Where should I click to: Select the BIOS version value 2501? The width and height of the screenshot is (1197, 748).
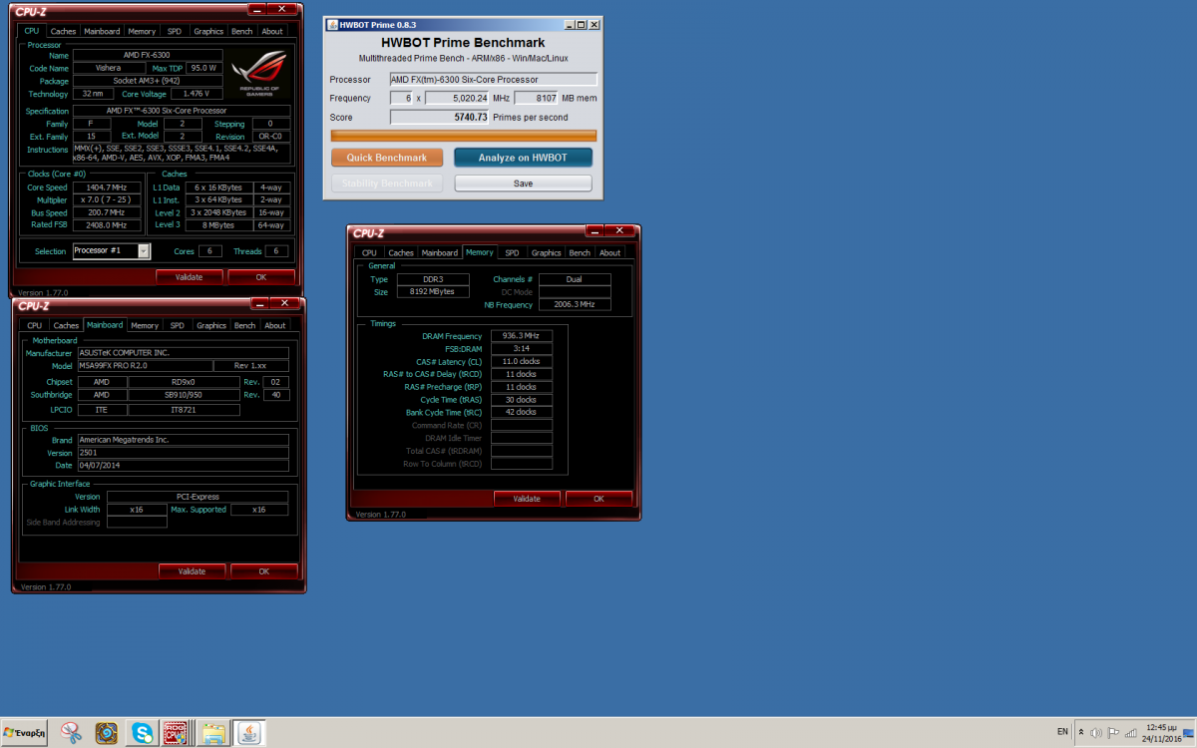(184, 452)
